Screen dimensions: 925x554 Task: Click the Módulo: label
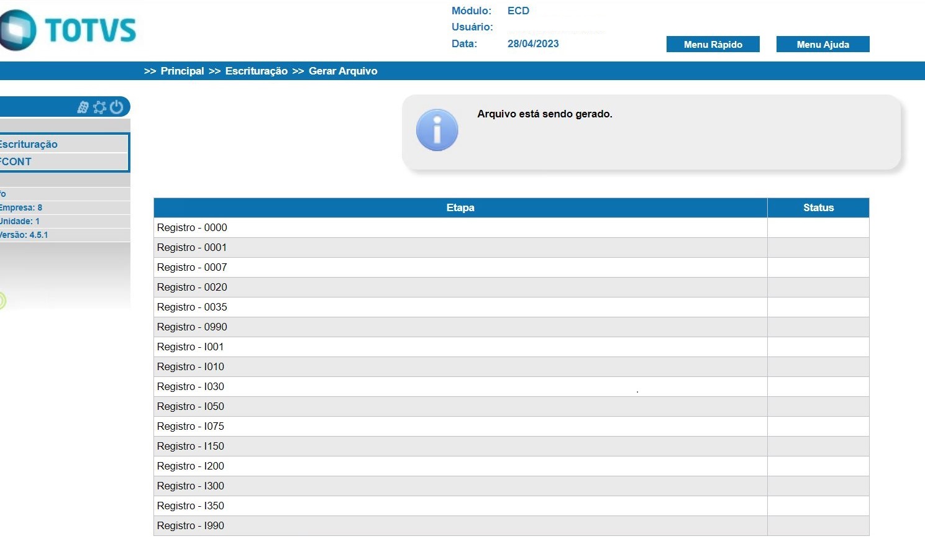pos(471,11)
